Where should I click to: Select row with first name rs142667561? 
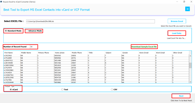(96, 75)
